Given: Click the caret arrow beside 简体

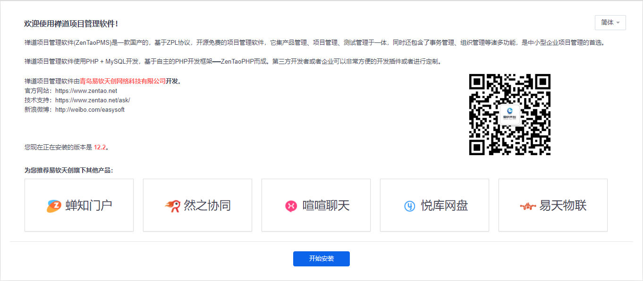Looking at the screenshot, I should [x=618, y=23].
